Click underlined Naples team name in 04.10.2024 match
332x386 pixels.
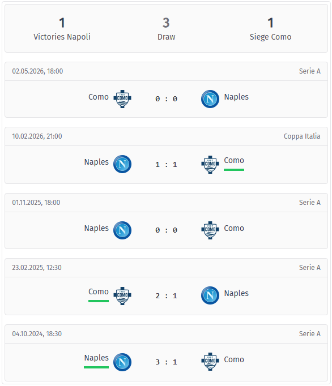[96, 358]
